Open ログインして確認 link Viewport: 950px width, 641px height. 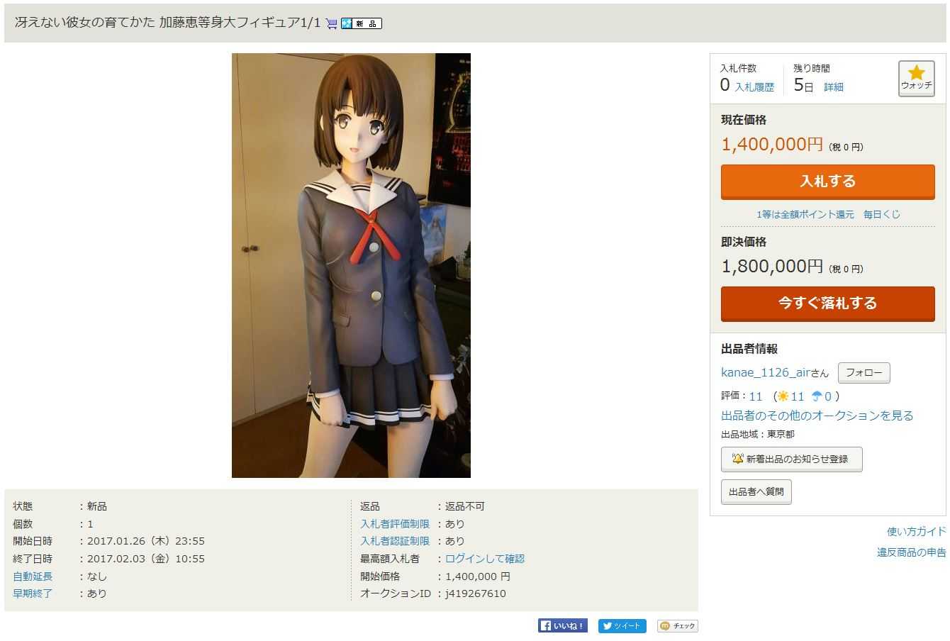(x=485, y=559)
